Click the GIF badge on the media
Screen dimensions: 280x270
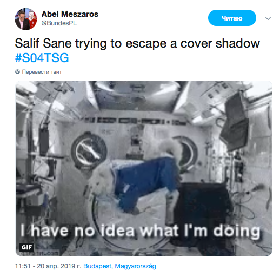(x=26, y=247)
